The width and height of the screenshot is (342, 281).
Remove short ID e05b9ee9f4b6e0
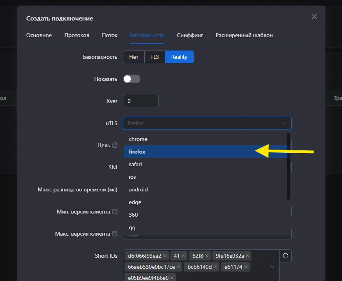click(172, 278)
